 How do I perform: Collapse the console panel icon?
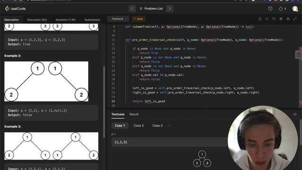295,114
